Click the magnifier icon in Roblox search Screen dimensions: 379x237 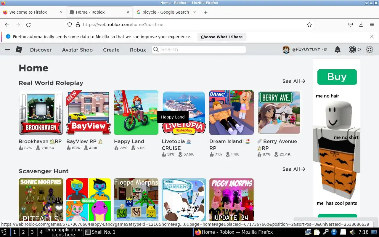(156, 49)
